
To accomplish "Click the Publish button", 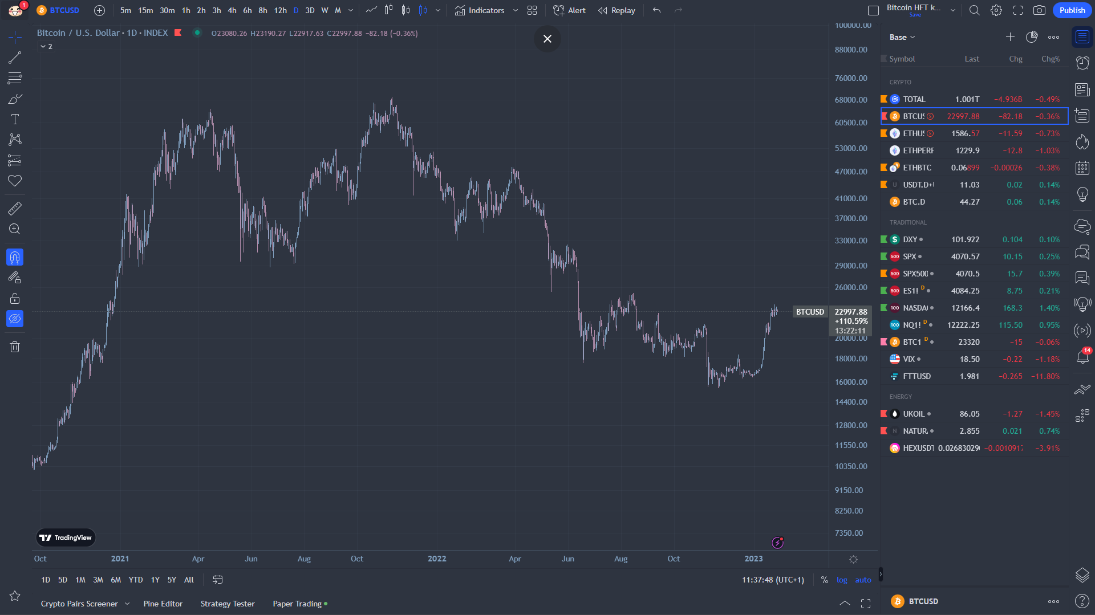I will 1072,10.
